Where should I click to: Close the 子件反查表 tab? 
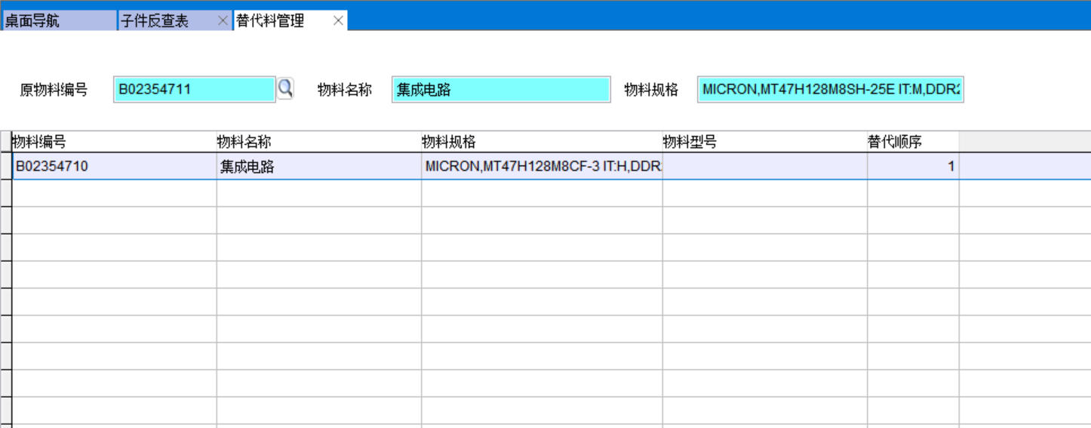coord(223,21)
